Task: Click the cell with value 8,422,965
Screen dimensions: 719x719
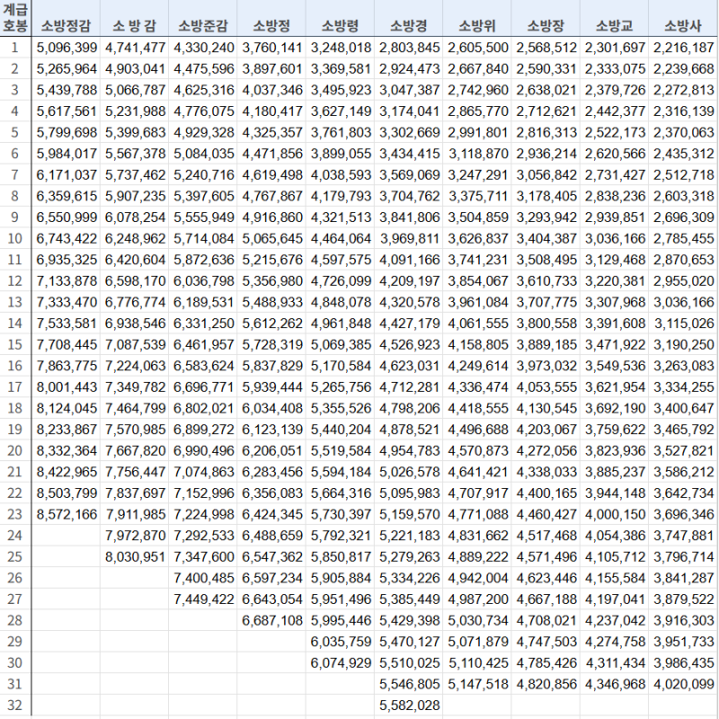Action: (x=66, y=471)
